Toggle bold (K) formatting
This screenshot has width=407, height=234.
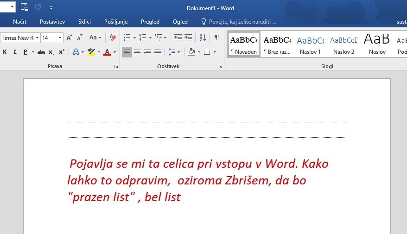pos(5,52)
